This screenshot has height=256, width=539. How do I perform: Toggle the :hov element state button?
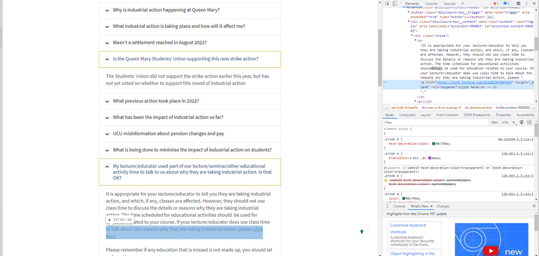(x=495, y=122)
